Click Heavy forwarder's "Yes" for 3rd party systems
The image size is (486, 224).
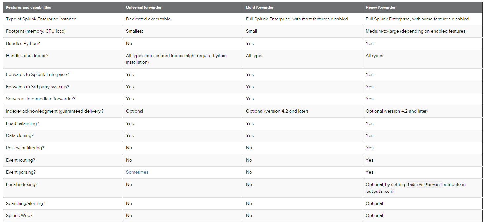pyautogui.click(x=370, y=87)
